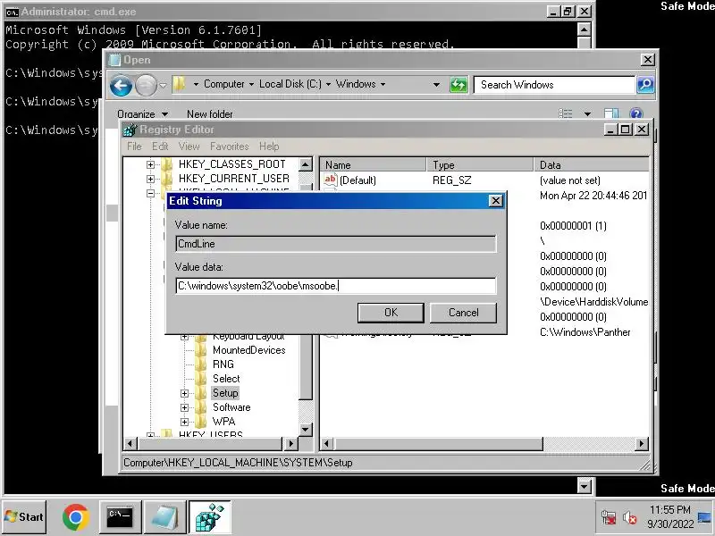The width and height of the screenshot is (715, 536).
Task: Click the change view icon
Action: pos(566,113)
